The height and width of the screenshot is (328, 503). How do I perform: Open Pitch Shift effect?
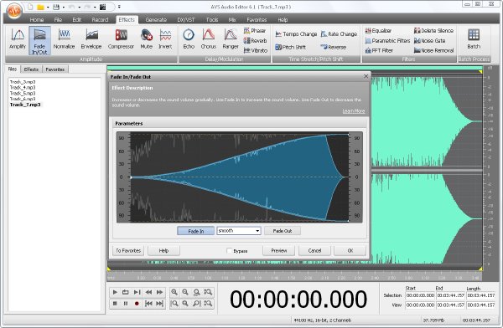tap(291, 47)
